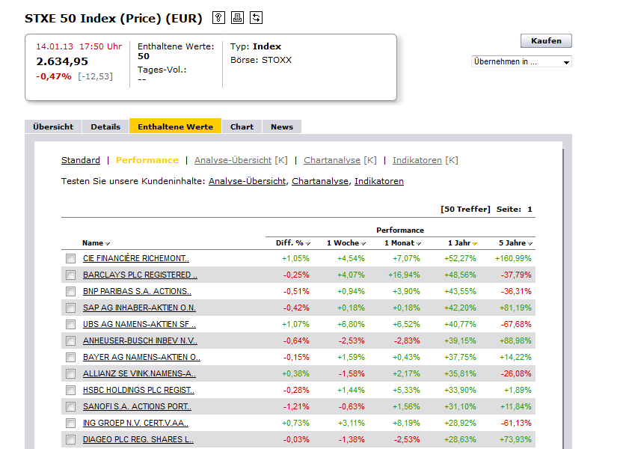Open UBS AG NAMENS-AKTIEN SF link
Viewport: 626px width, 449px height.
[139, 324]
